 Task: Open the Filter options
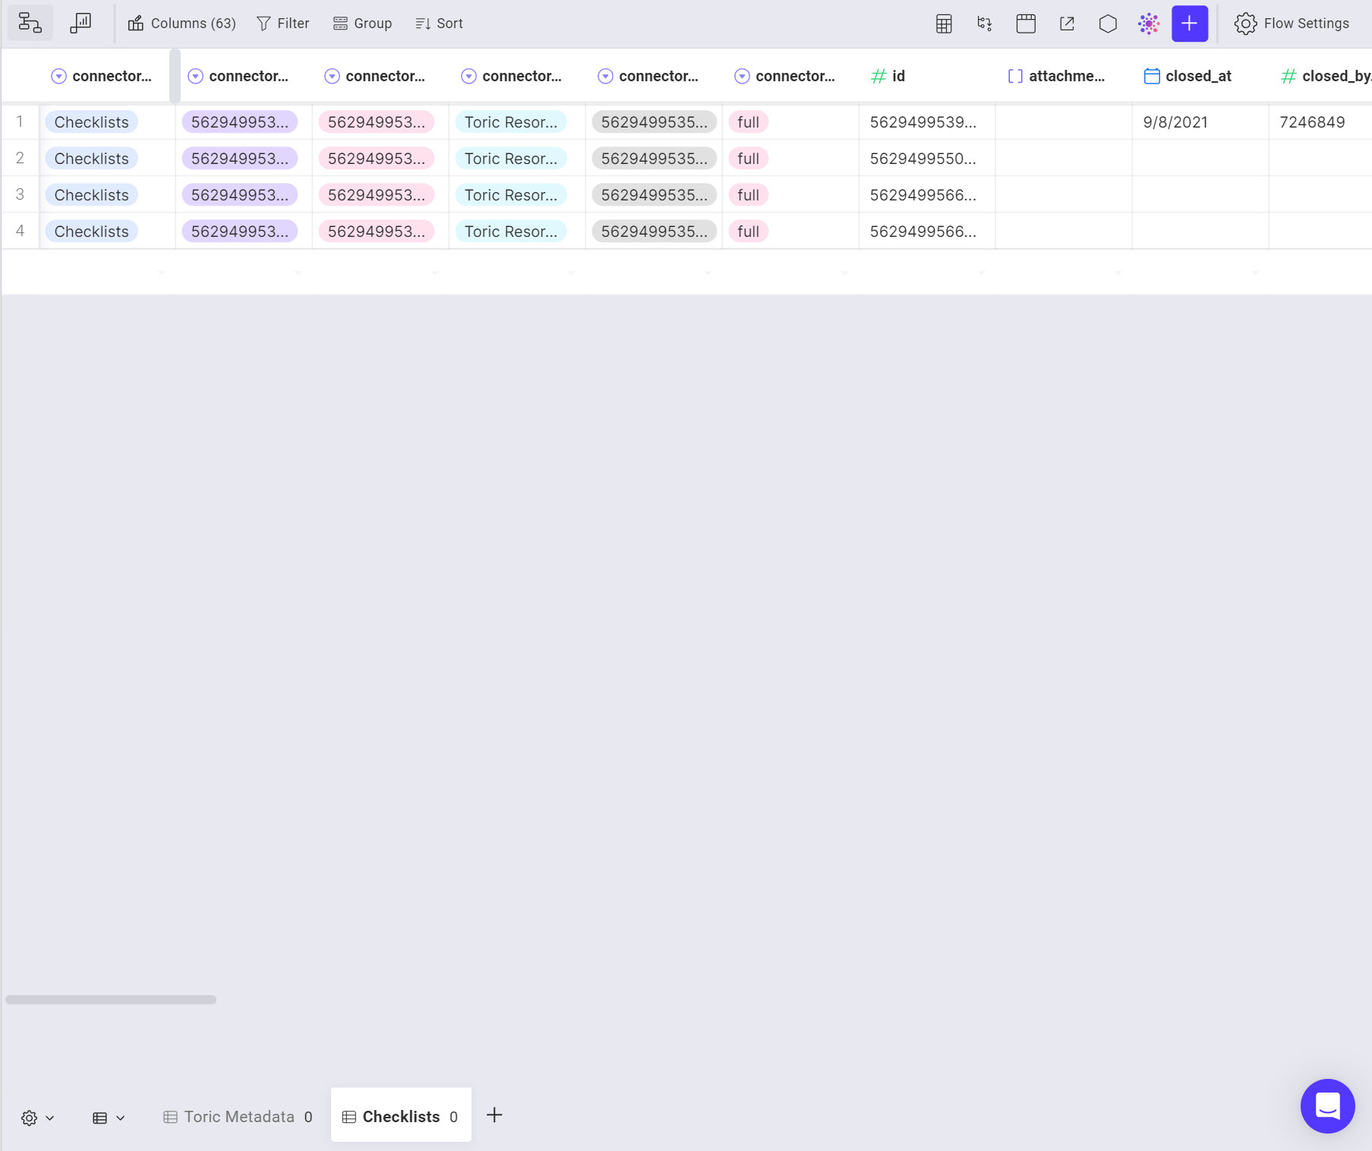[282, 23]
